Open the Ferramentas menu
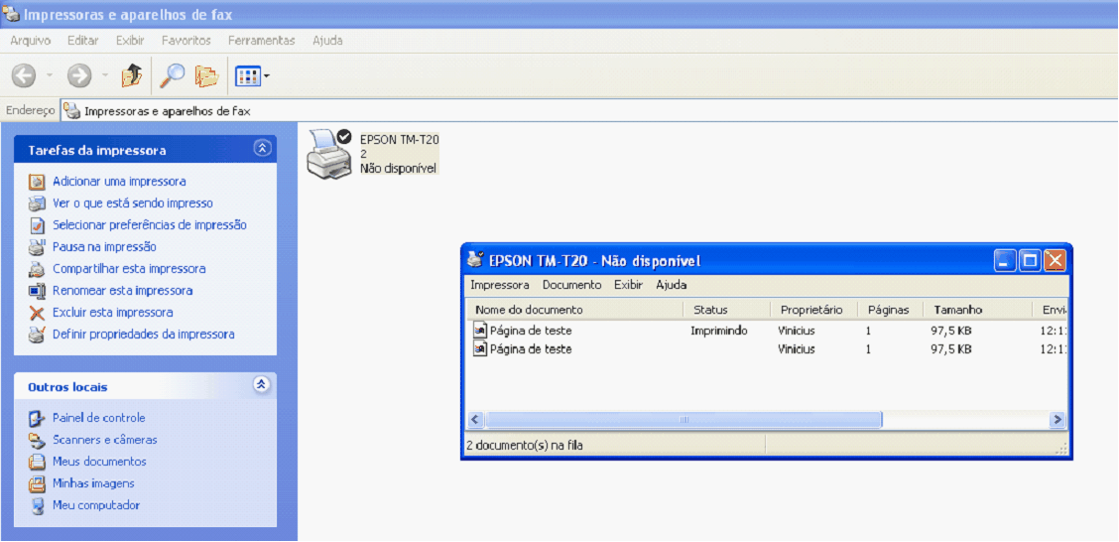This screenshot has height=542, width=1119. tap(261, 41)
